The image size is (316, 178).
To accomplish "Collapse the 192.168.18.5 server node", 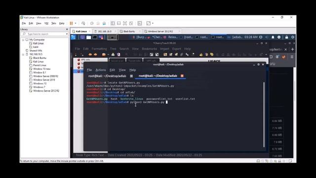I will pyautogui.click(x=23, y=54).
